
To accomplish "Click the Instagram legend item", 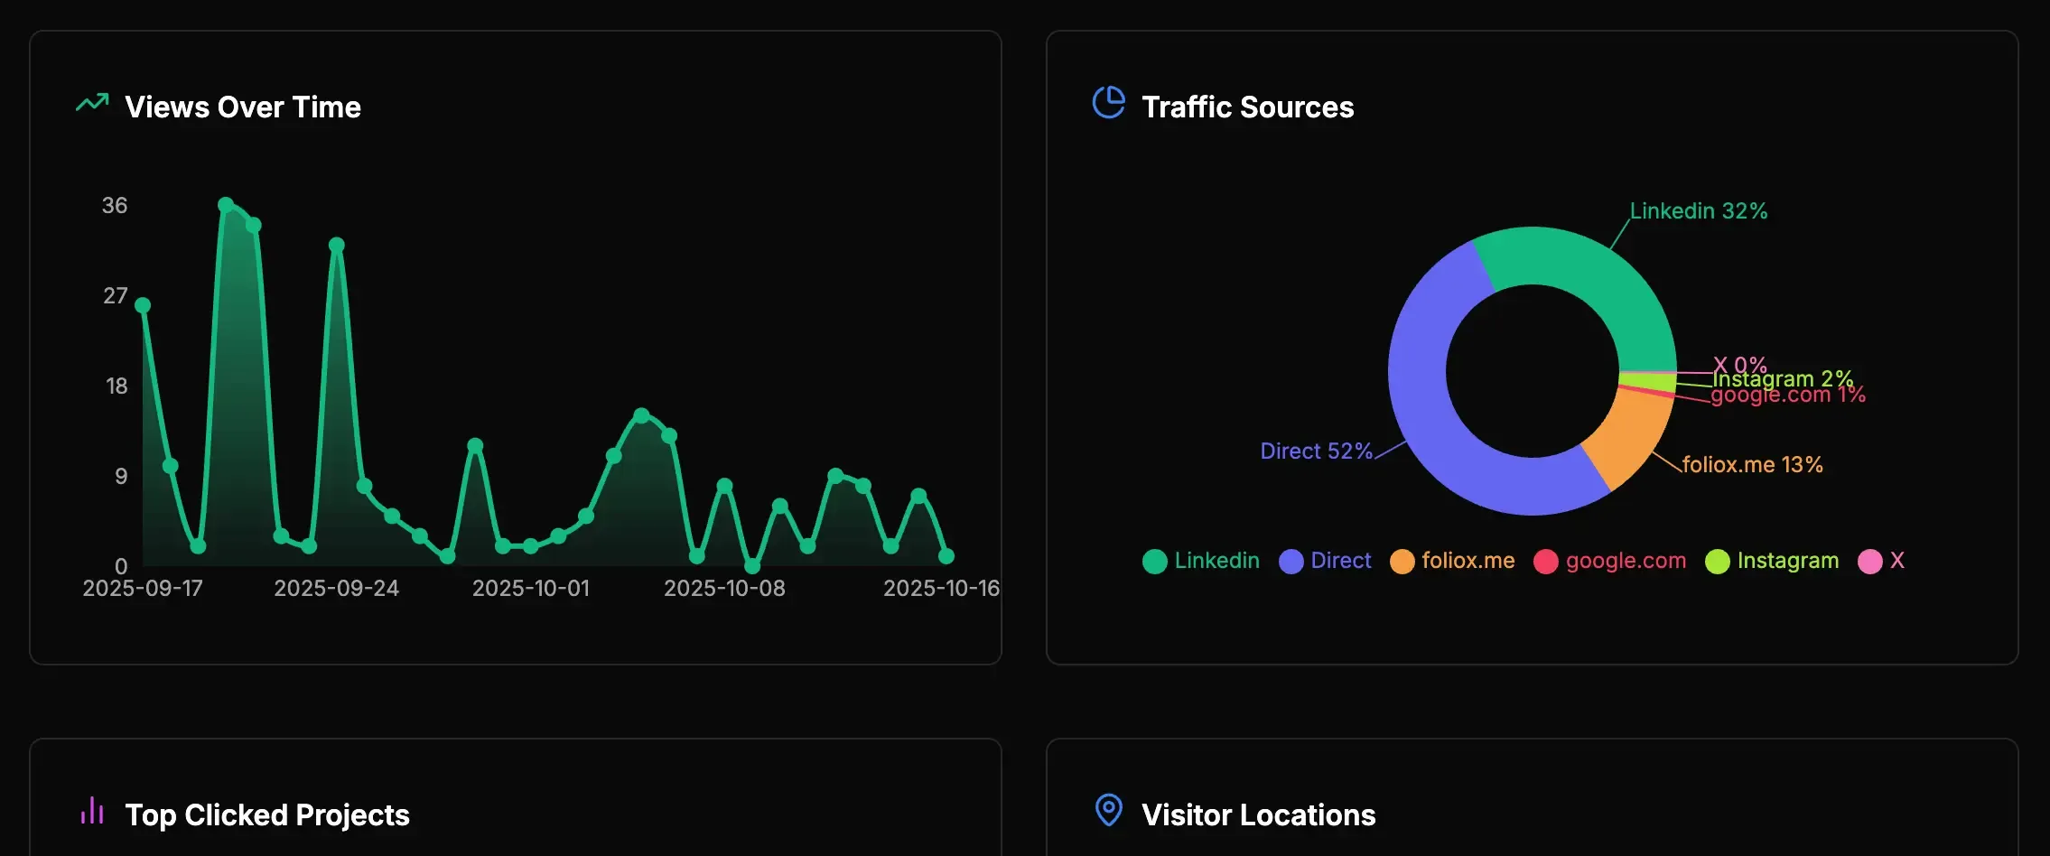I will [x=1772, y=561].
